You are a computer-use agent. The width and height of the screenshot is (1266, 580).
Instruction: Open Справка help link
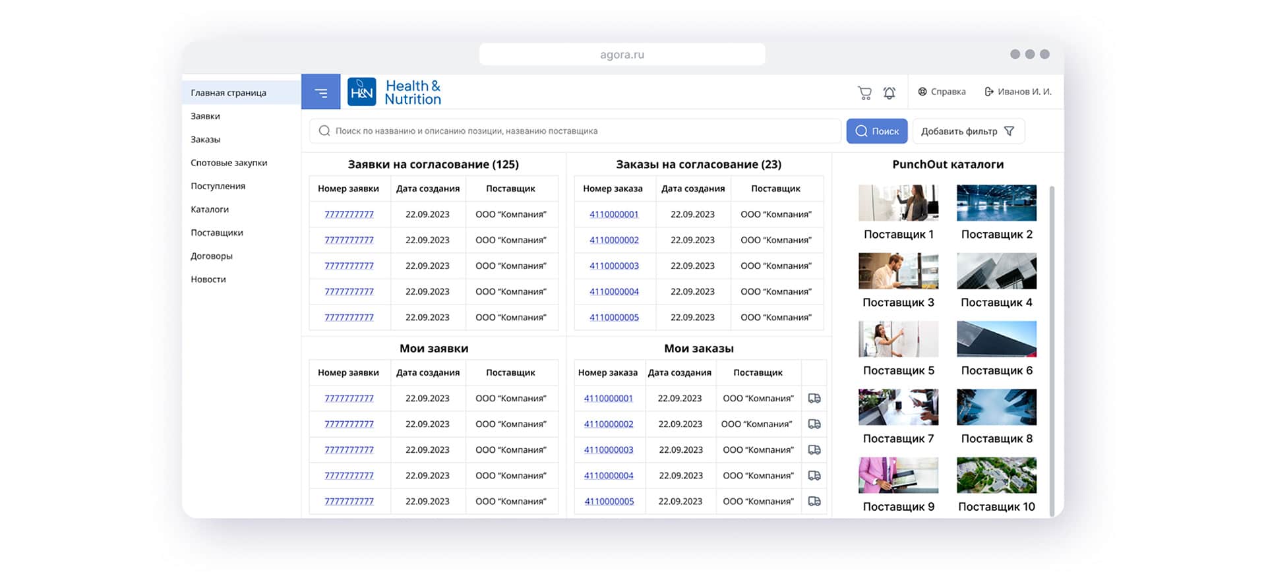942,92
